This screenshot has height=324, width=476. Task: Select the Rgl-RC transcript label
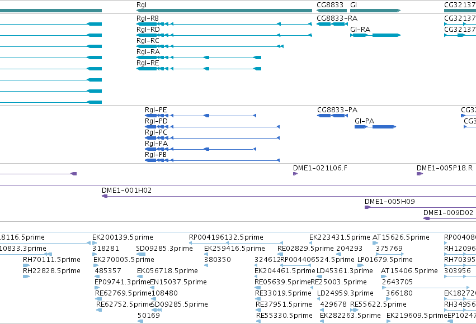(148, 41)
